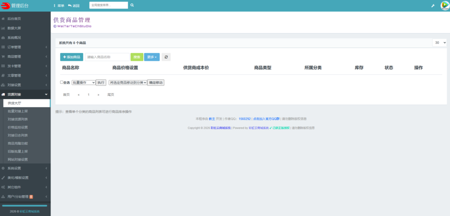This screenshot has height=216, width=450.
Task: Go to 尾页 in pagination
Action: pyautogui.click(x=111, y=95)
